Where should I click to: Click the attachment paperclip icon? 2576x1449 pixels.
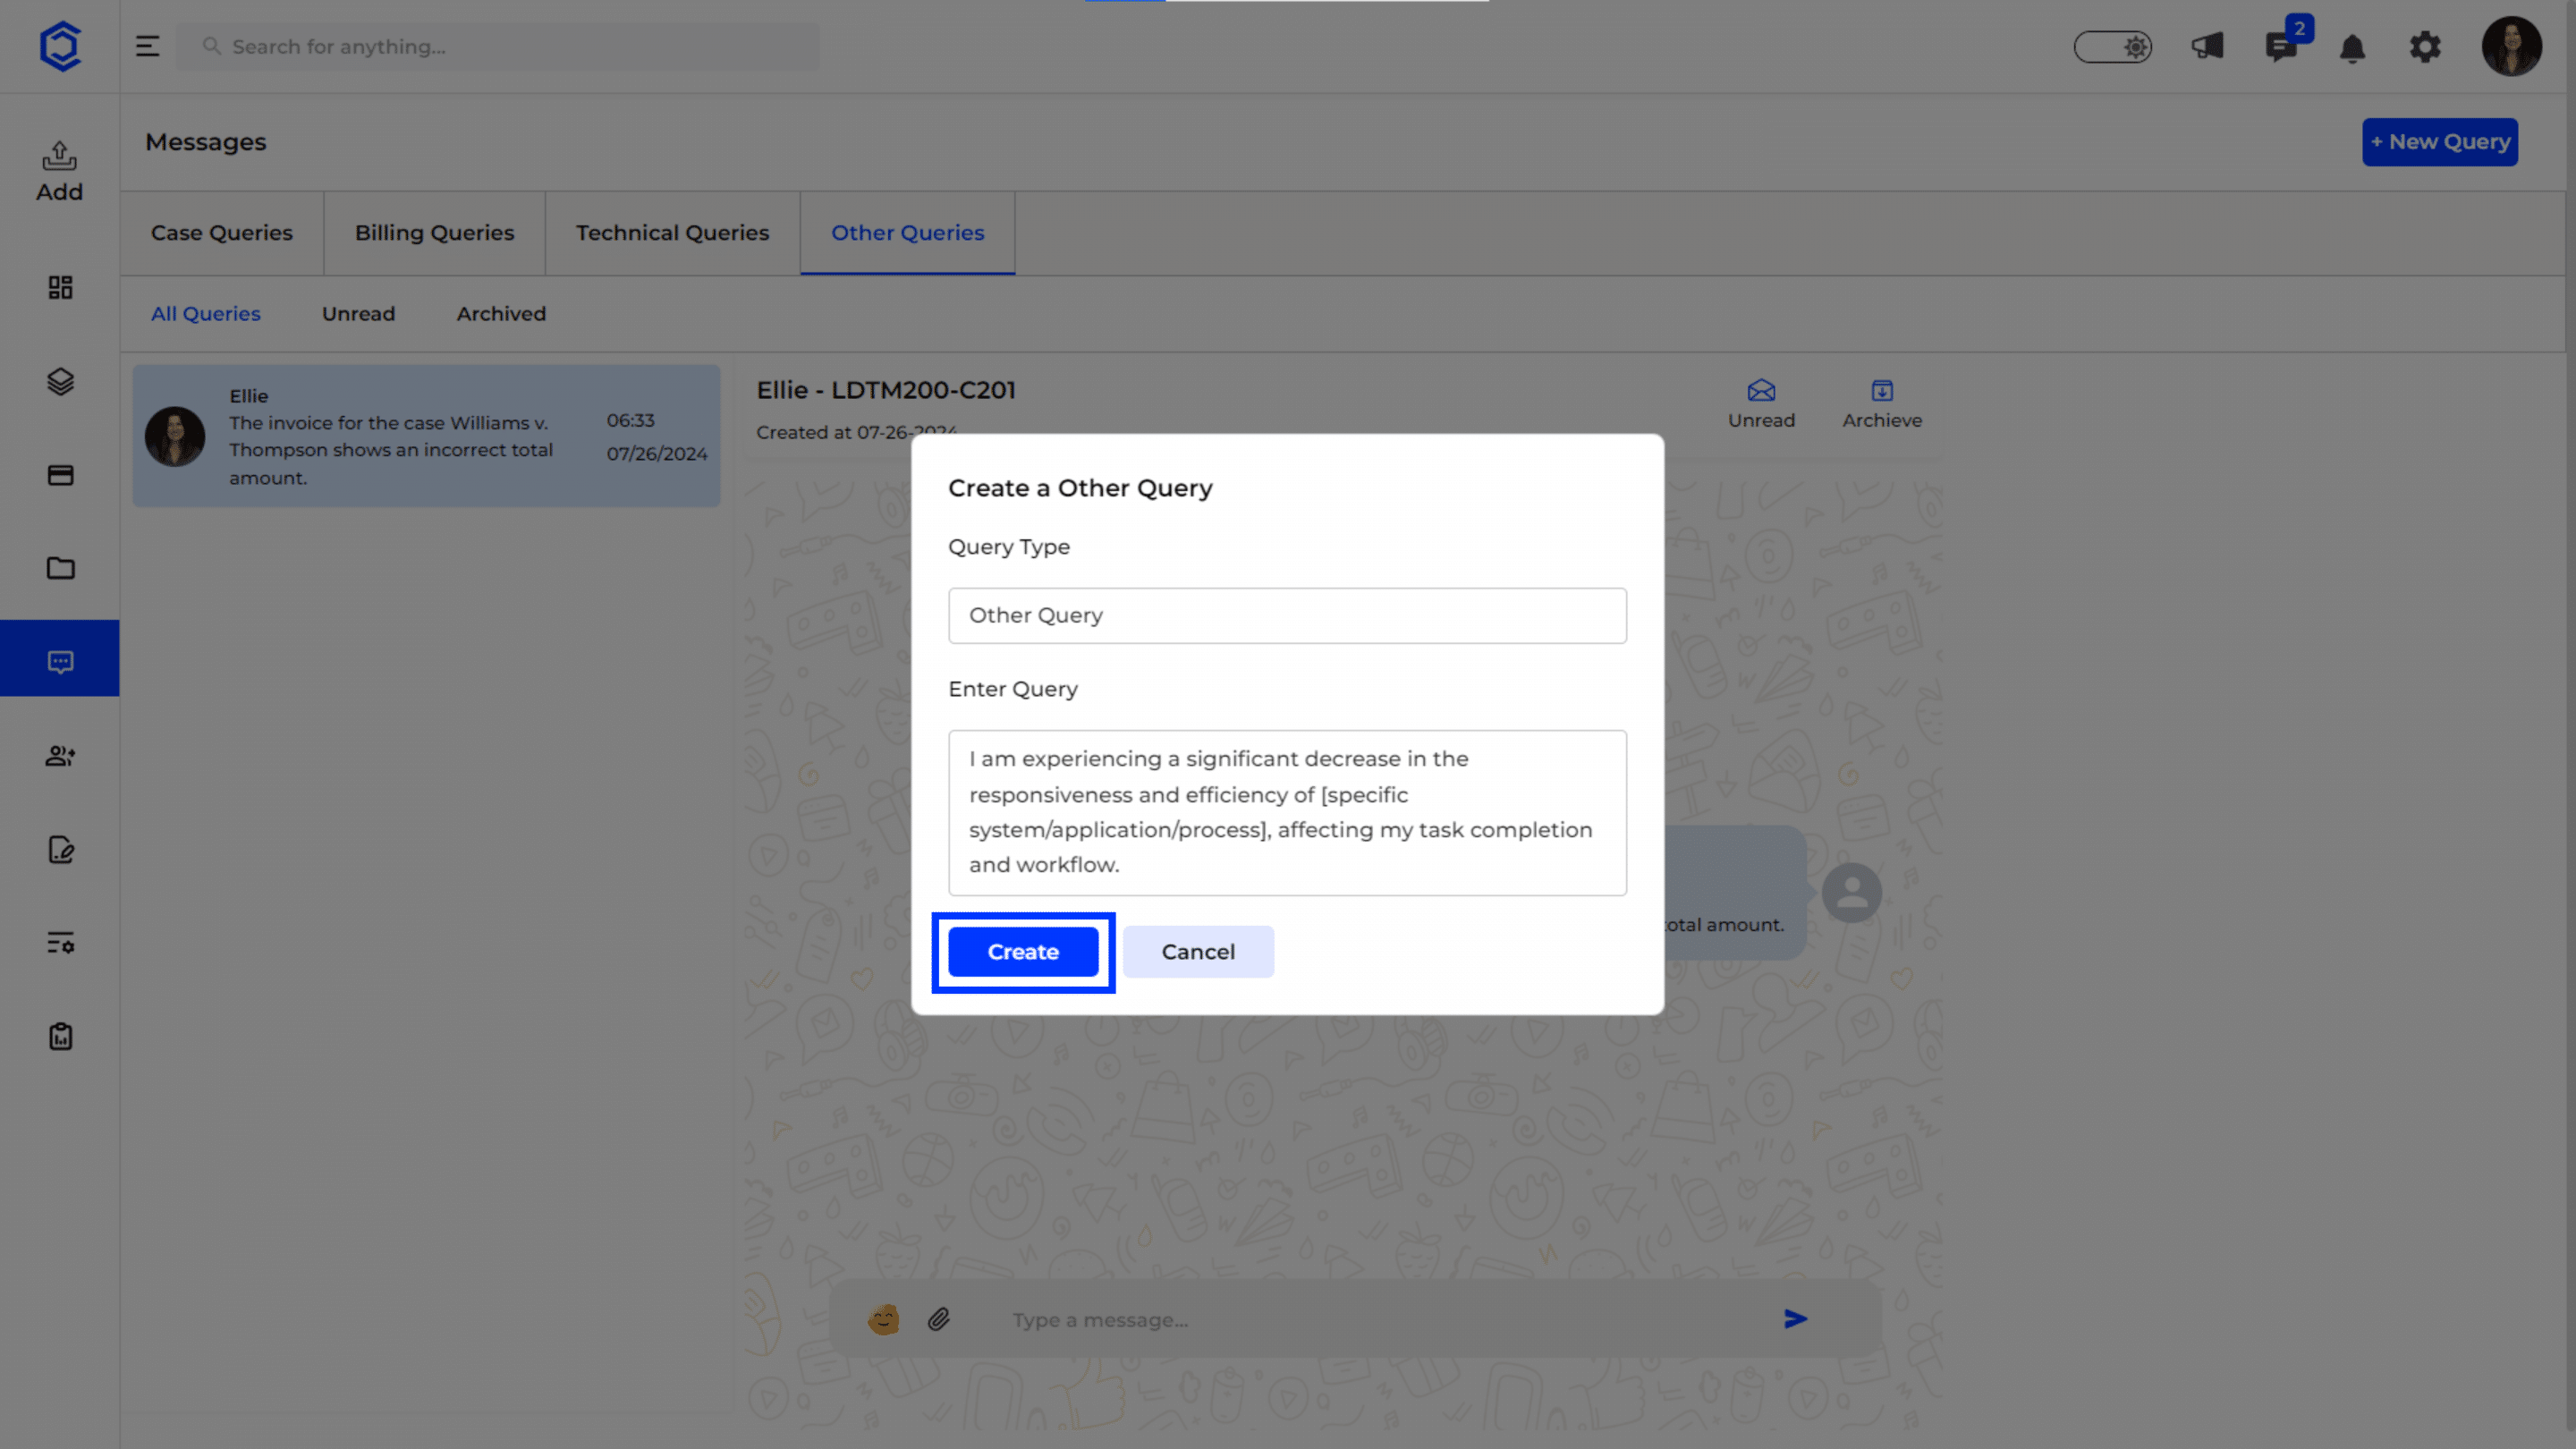938,1319
